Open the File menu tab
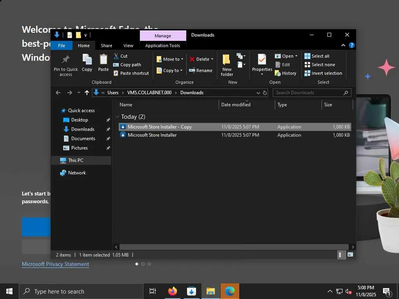The width and height of the screenshot is (399, 299). (x=62, y=46)
